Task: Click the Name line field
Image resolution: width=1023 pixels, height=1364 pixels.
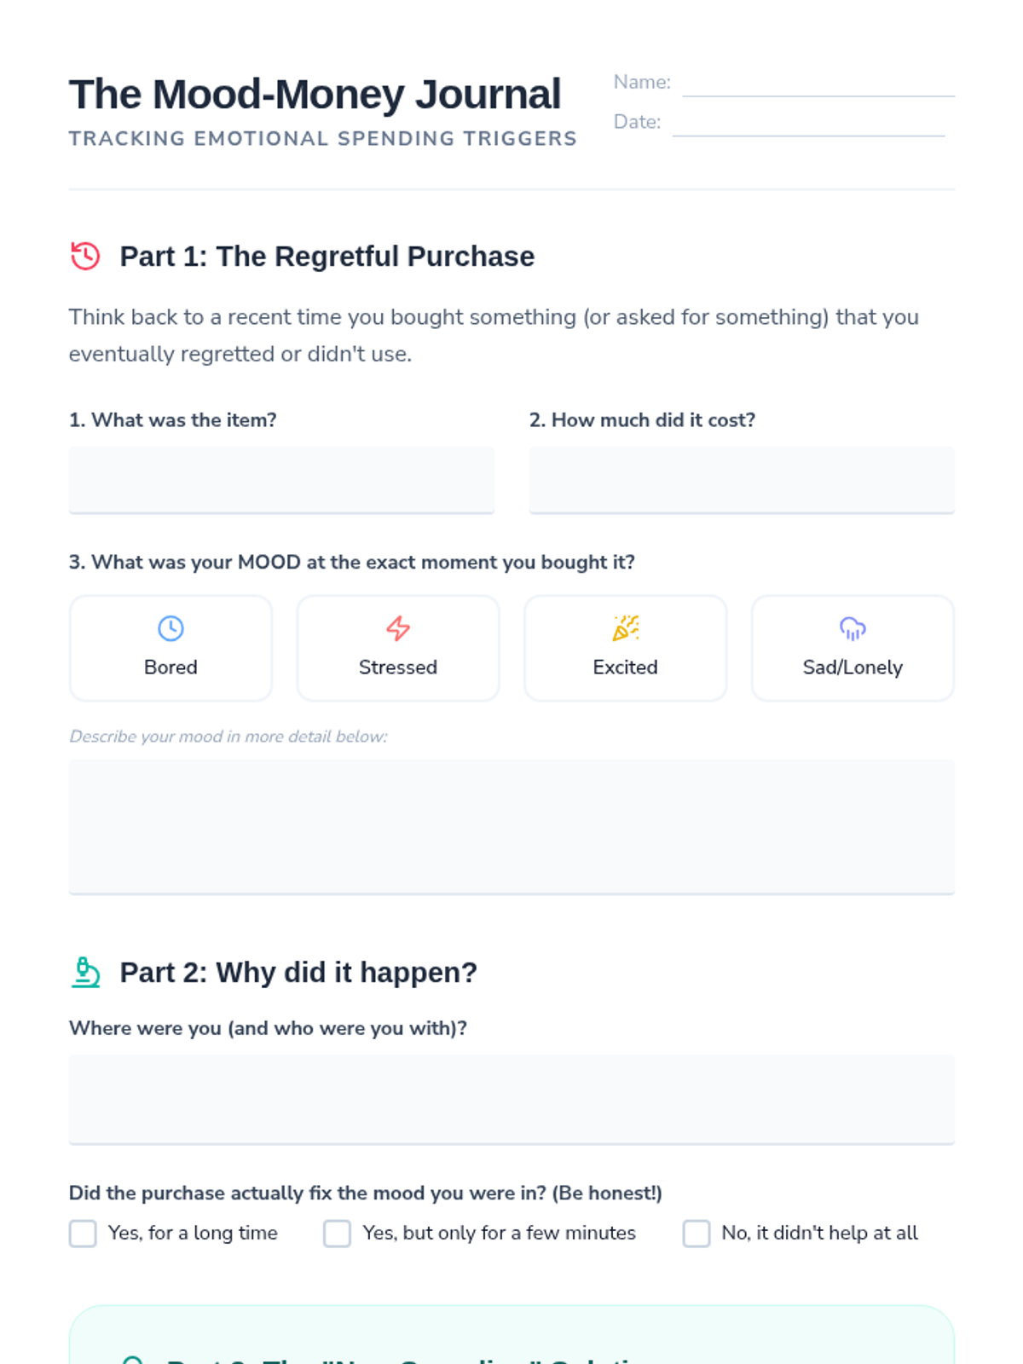Action: tap(818, 84)
